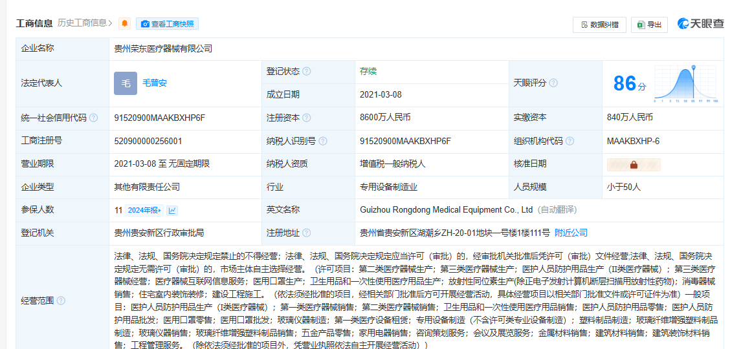Click the 86分 score value

(x=630, y=84)
